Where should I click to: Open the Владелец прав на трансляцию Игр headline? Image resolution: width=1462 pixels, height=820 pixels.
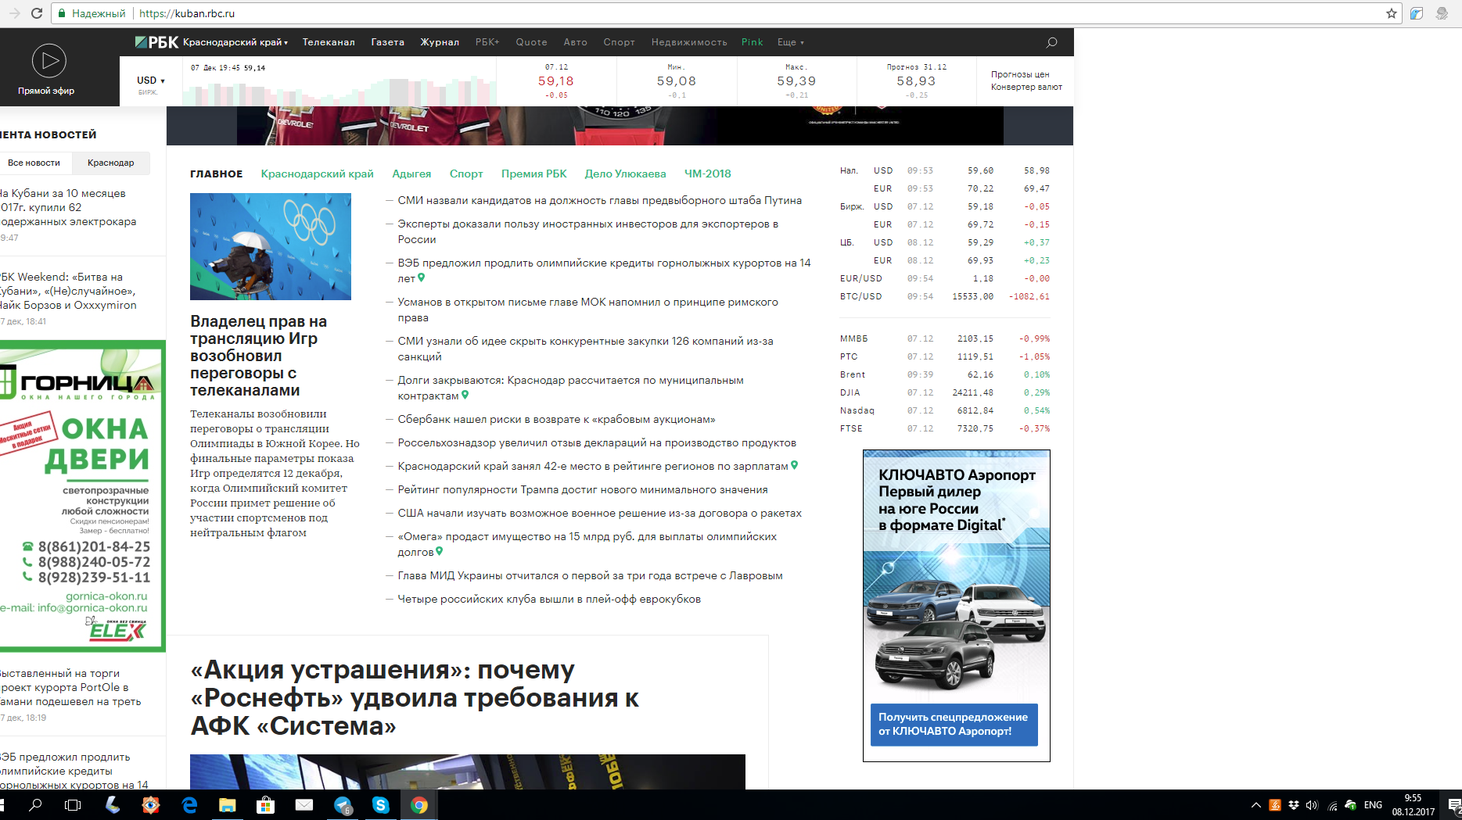259,356
